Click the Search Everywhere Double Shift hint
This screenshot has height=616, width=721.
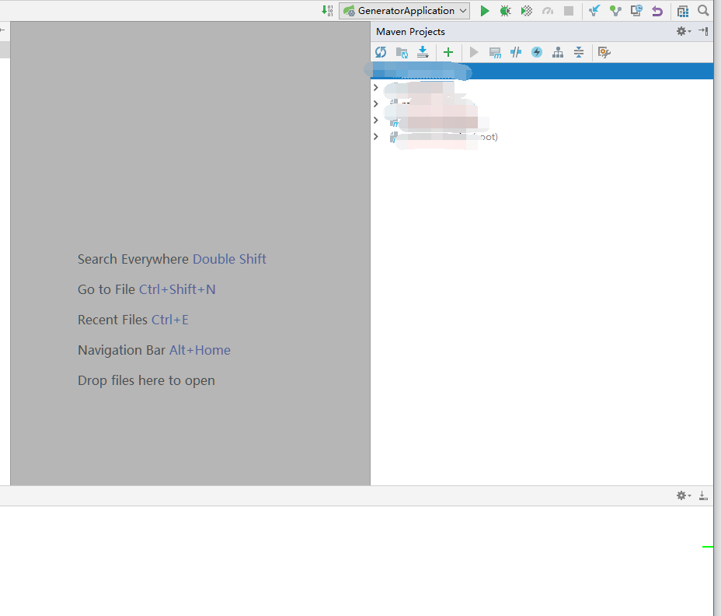172,259
